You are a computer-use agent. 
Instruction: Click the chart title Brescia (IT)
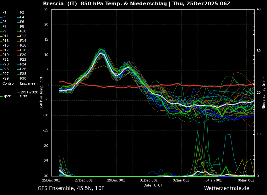[61, 4]
